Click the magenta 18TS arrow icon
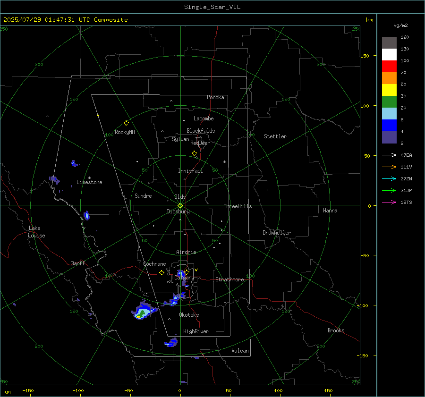The width and height of the screenshot is (425, 397). [389, 202]
